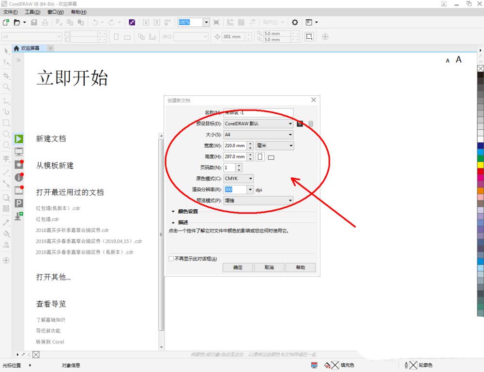
Task: Select the Rectangle tool in toolbox
Action: (x=6, y=123)
